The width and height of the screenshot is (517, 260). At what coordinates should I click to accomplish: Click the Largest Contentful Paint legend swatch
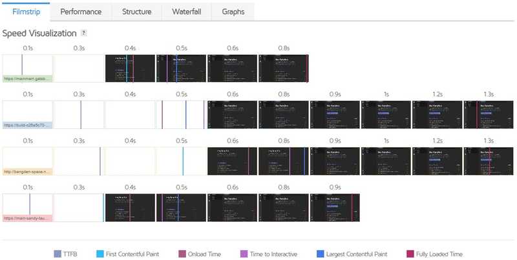point(320,254)
